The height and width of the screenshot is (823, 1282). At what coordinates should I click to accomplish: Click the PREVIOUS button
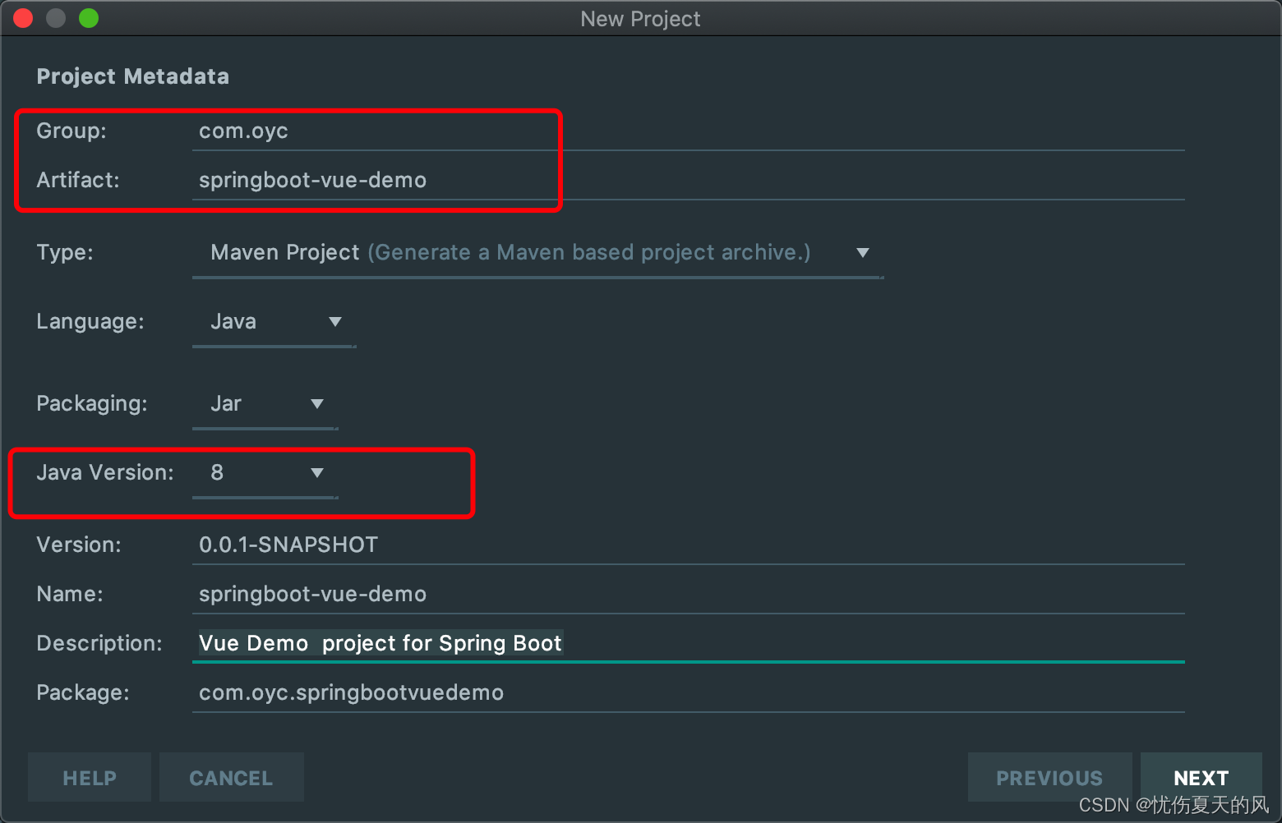[x=1049, y=777]
